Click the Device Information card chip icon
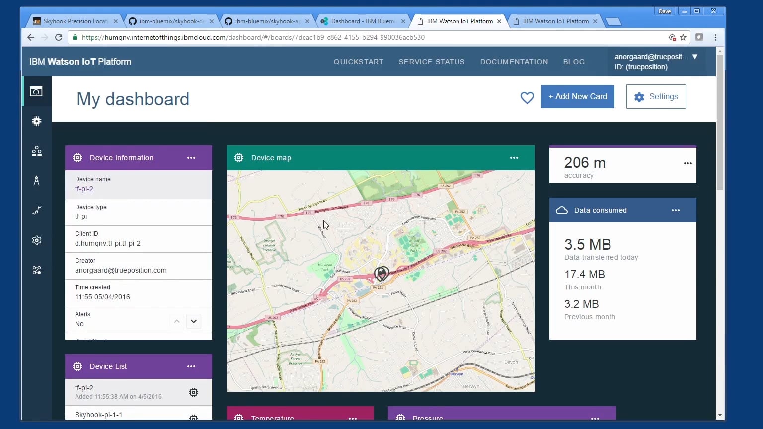The height and width of the screenshot is (429, 763). point(77,158)
